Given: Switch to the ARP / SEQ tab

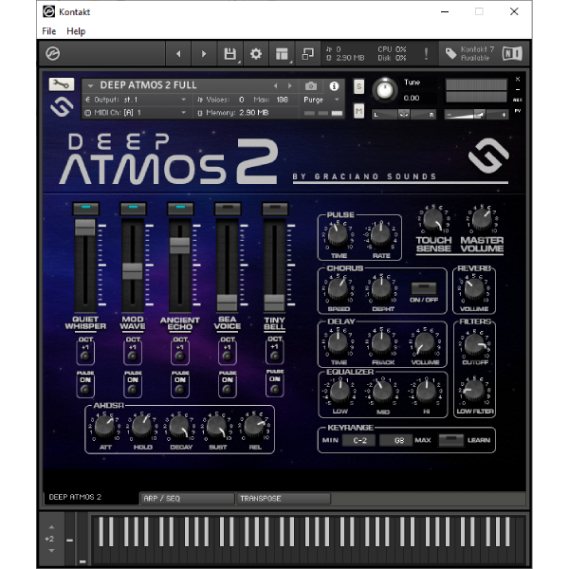Looking at the screenshot, I should pyautogui.click(x=187, y=498).
